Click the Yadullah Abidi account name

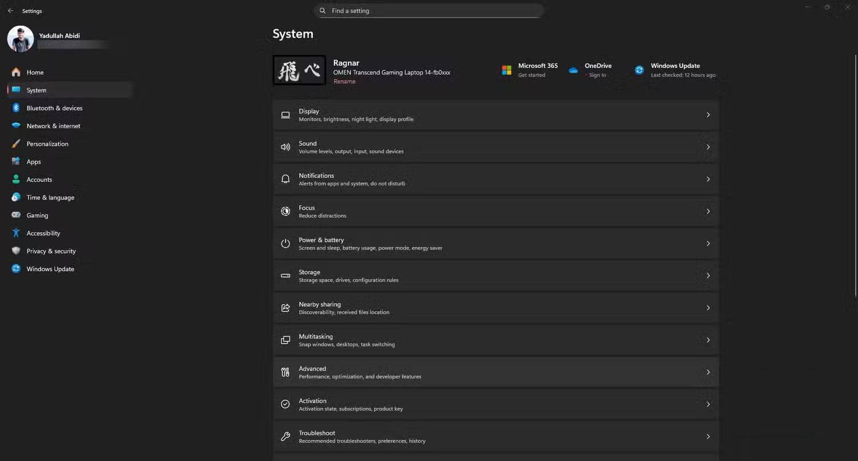click(x=59, y=35)
